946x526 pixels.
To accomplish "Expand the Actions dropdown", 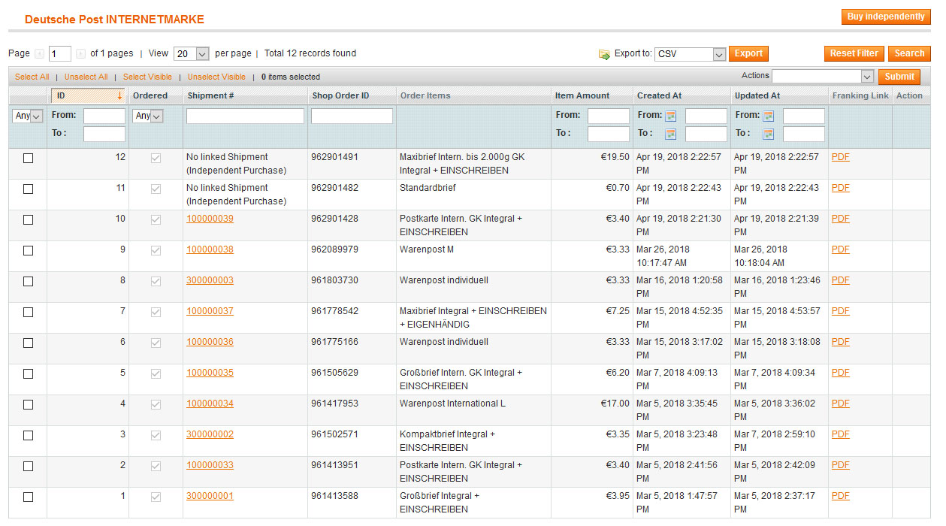I will (x=823, y=77).
